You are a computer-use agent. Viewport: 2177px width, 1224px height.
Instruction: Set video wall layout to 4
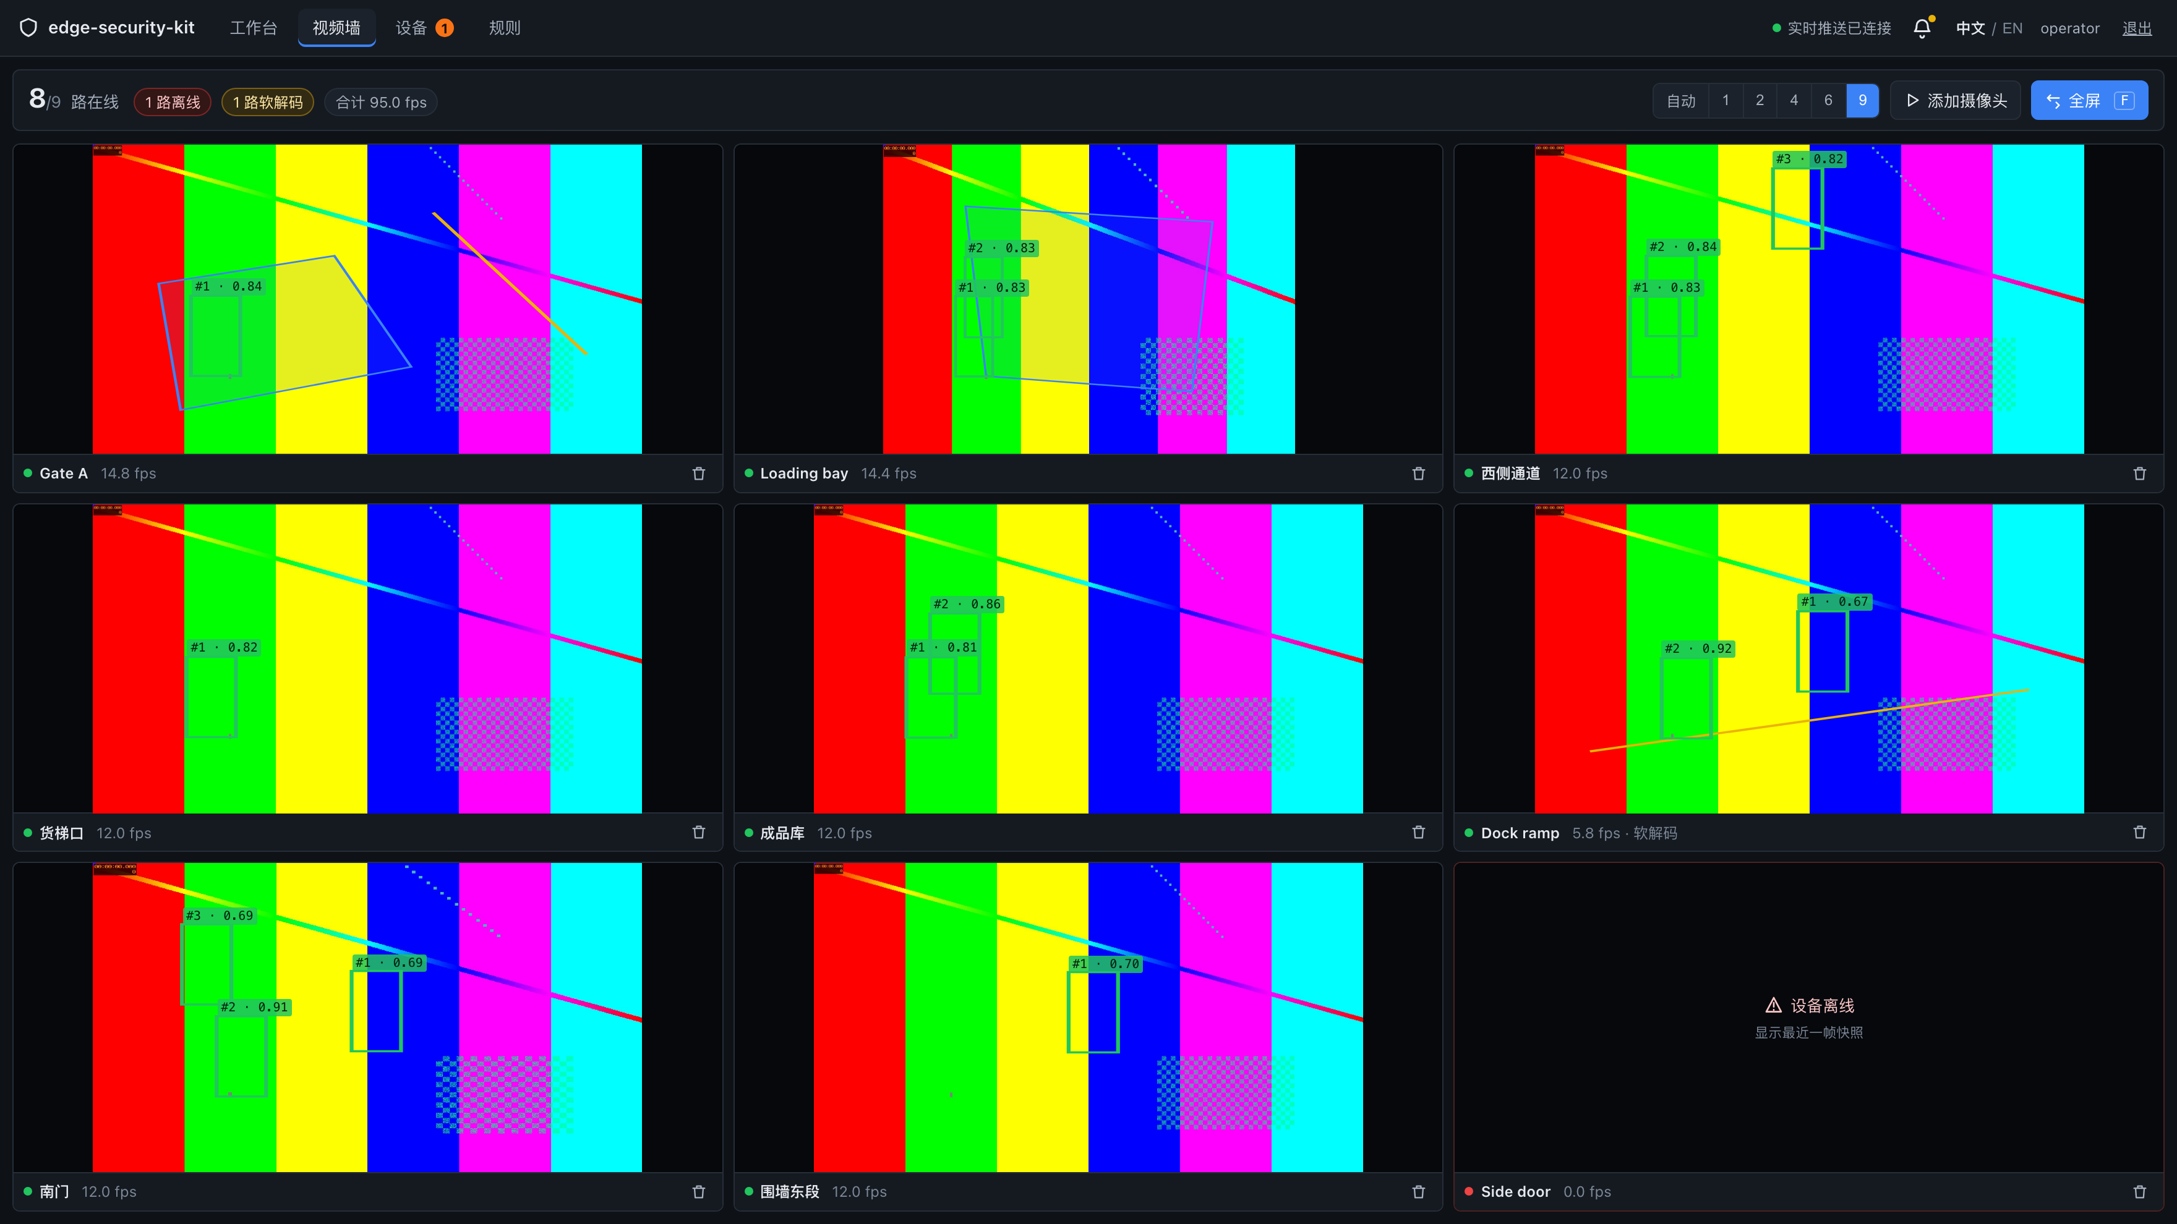point(1794,101)
